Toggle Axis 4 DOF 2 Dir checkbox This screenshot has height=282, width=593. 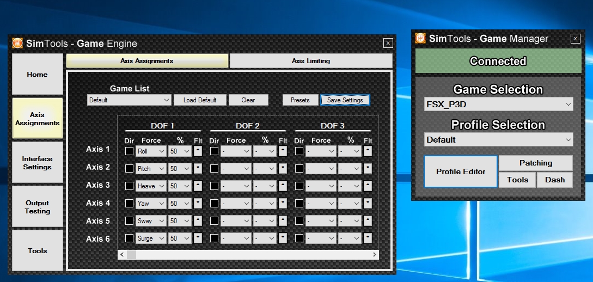[x=214, y=204]
